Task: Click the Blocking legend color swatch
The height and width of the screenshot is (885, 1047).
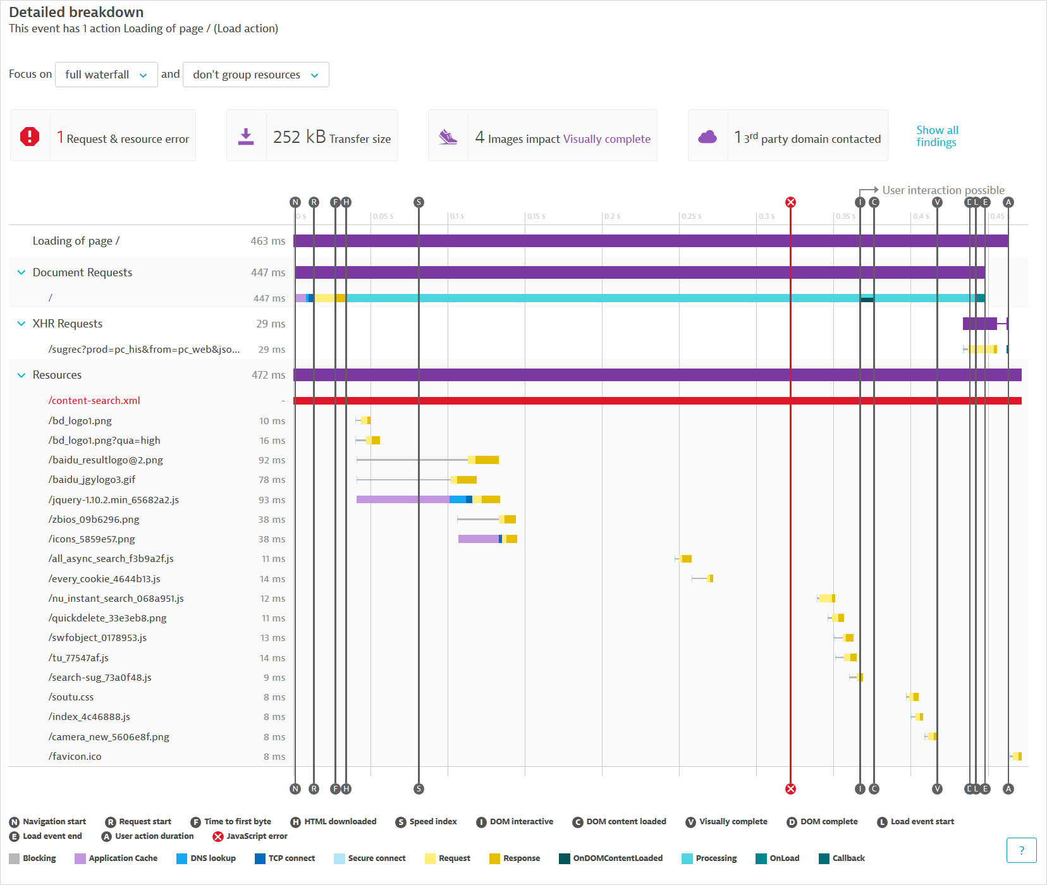Action: click(x=14, y=858)
